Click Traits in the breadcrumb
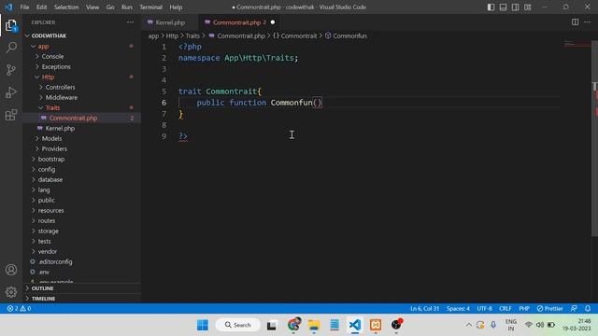 [192, 35]
